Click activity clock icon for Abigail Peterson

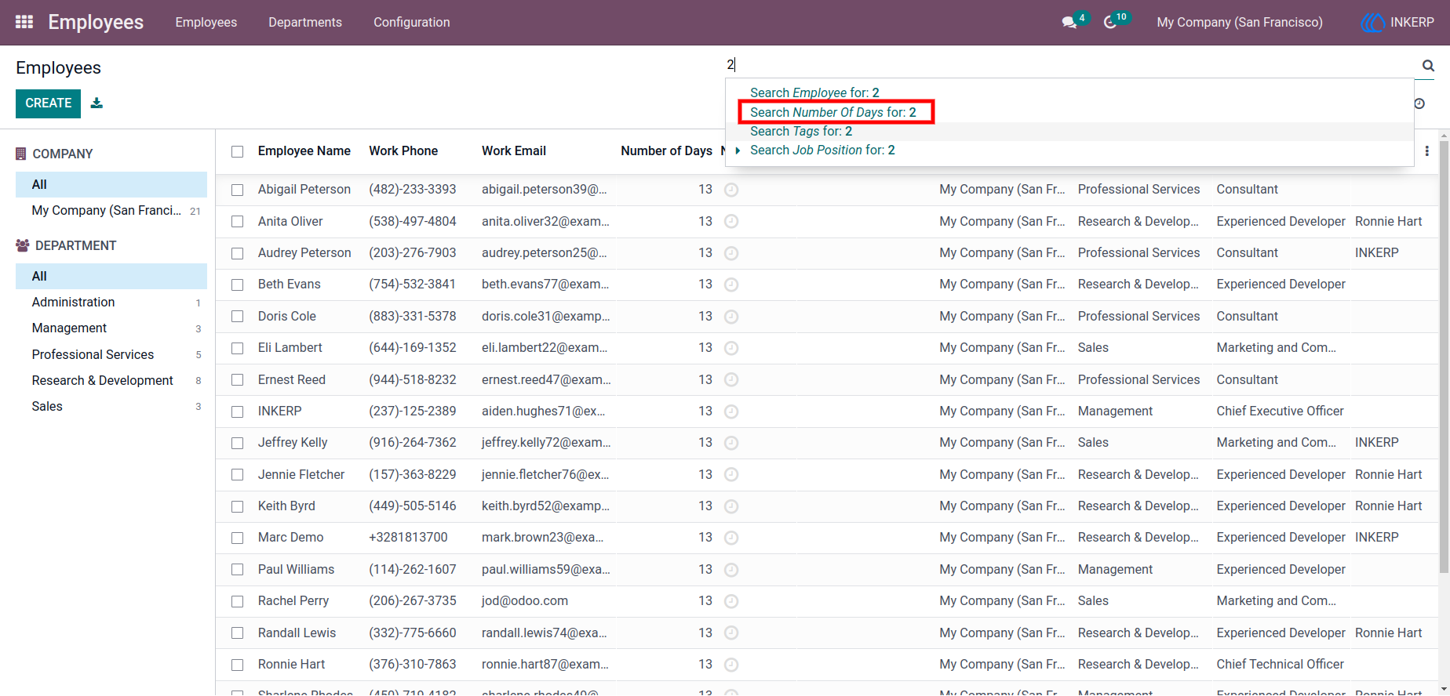(x=731, y=190)
